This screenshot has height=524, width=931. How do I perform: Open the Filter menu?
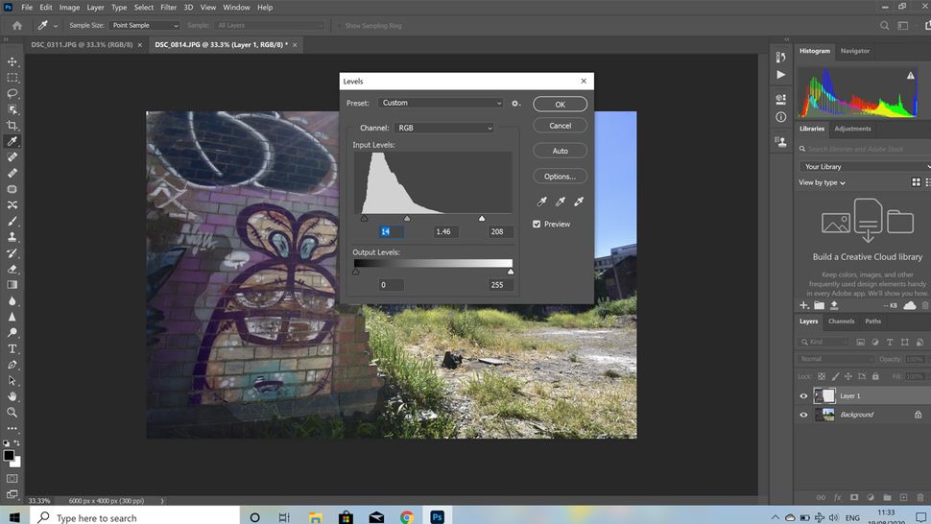tap(168, 8)
